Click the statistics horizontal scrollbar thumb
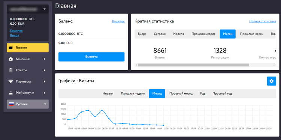The height and width of the screenshot is (140, 281). coord(193,65)
